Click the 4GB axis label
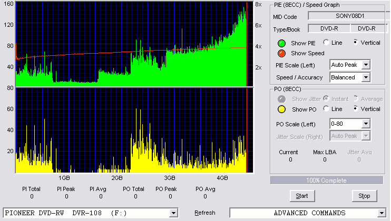This screenshot has height=221, width=391. pyautogui.click(x=222, y=178)
